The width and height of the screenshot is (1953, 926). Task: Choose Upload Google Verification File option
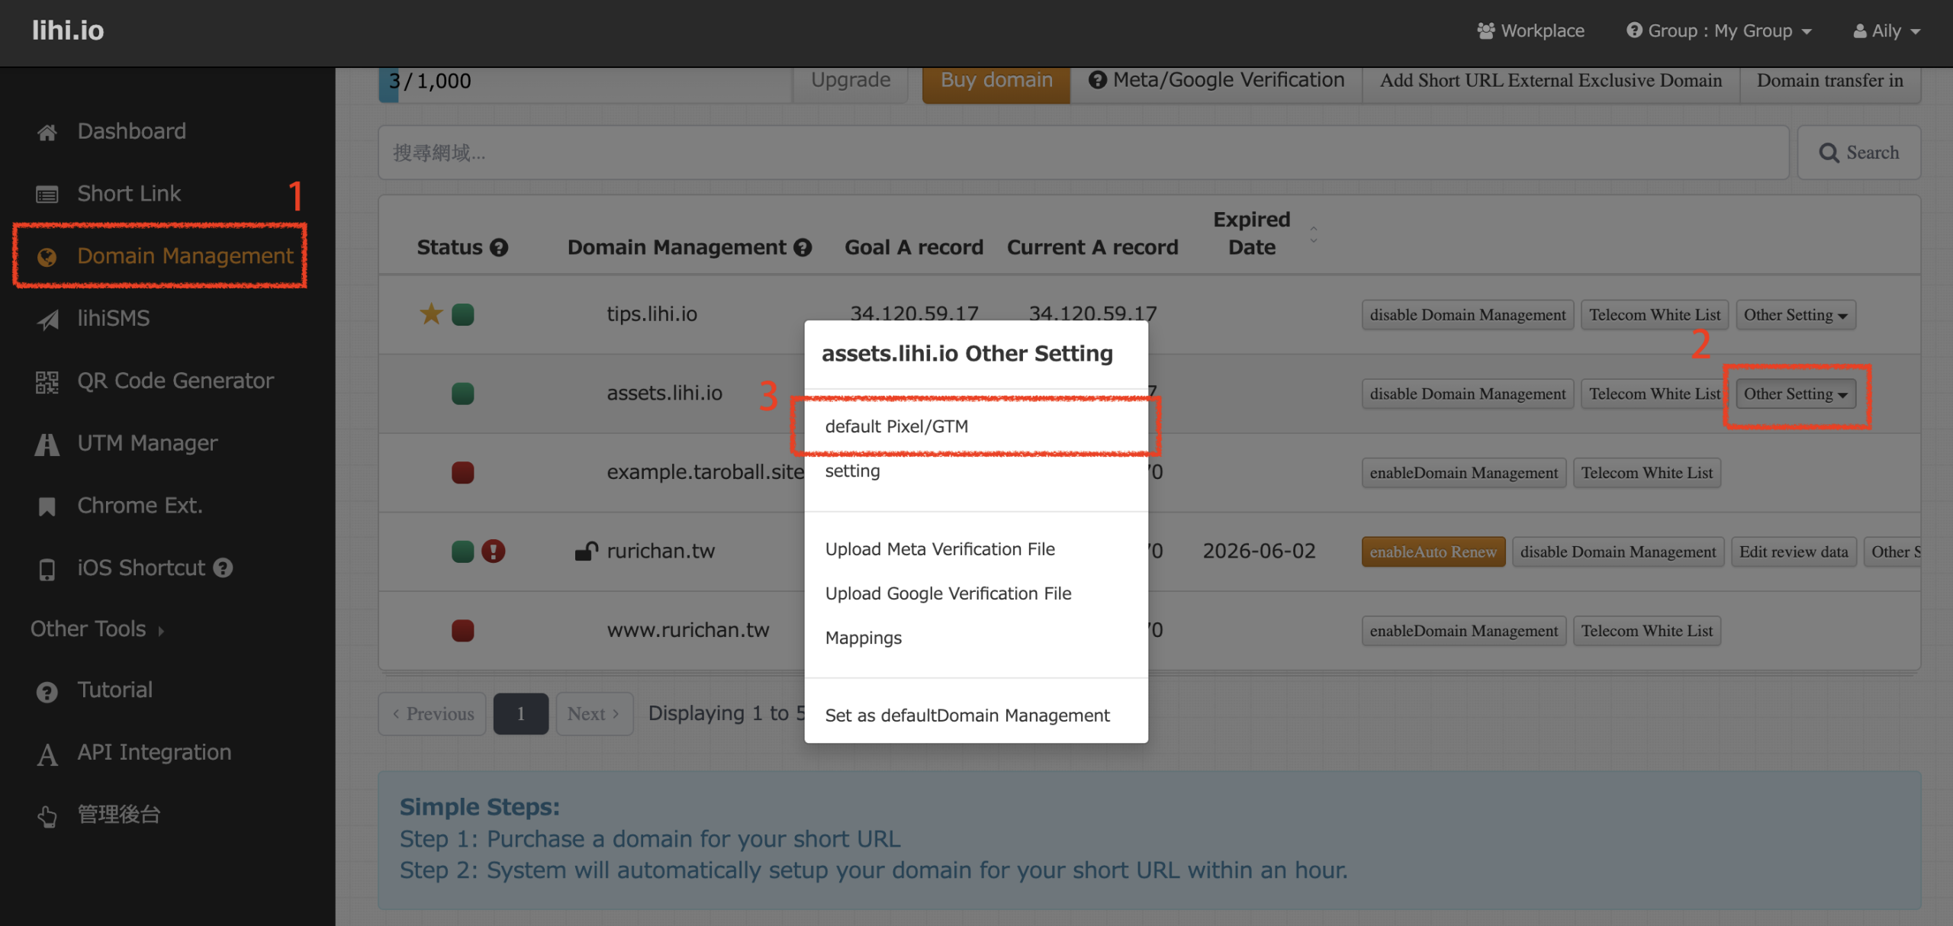coord(948,593)
